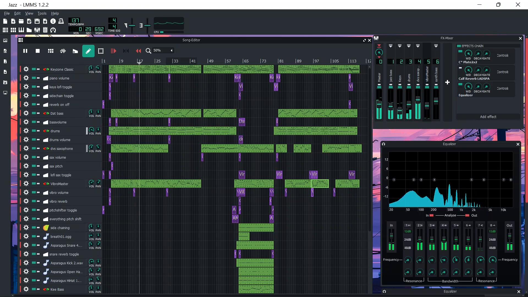528x297 pixels.
Task: Open settings gear for drums track
Action: [x=26, y=131]
